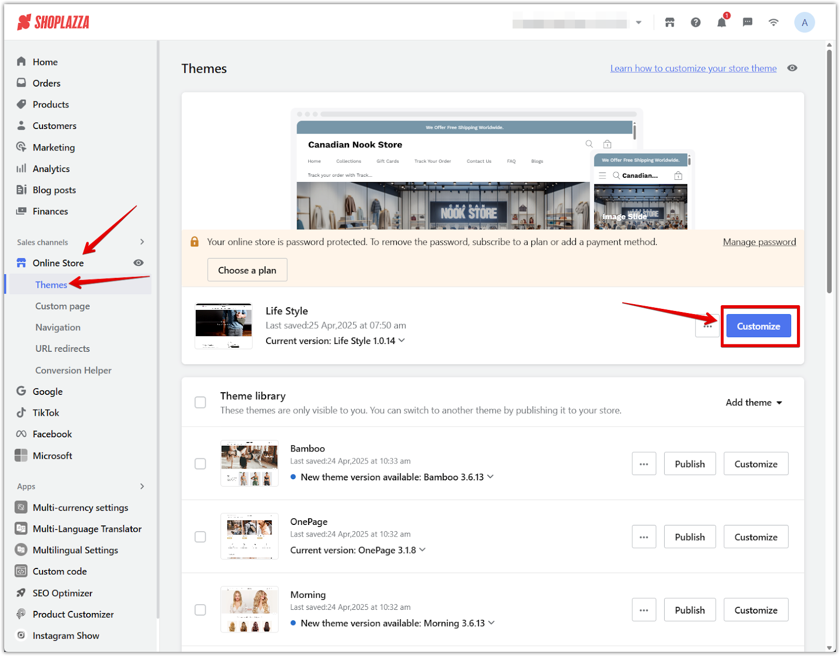Viewport: 840px width, 656px height.
Task: Open the help question mark icon
Action: [x=696, y=23]
